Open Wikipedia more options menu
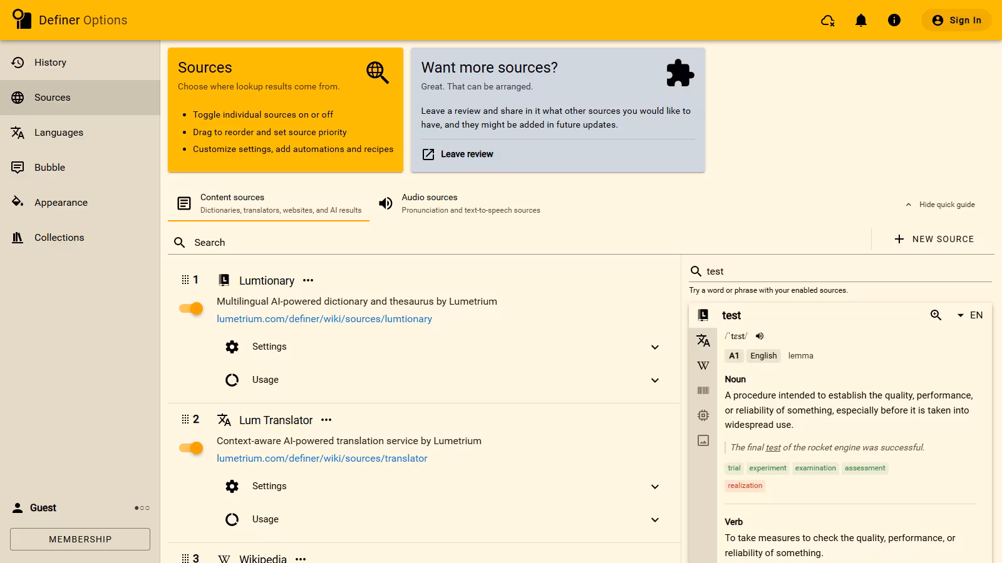The image size is (1002, 563). [301, 559]
